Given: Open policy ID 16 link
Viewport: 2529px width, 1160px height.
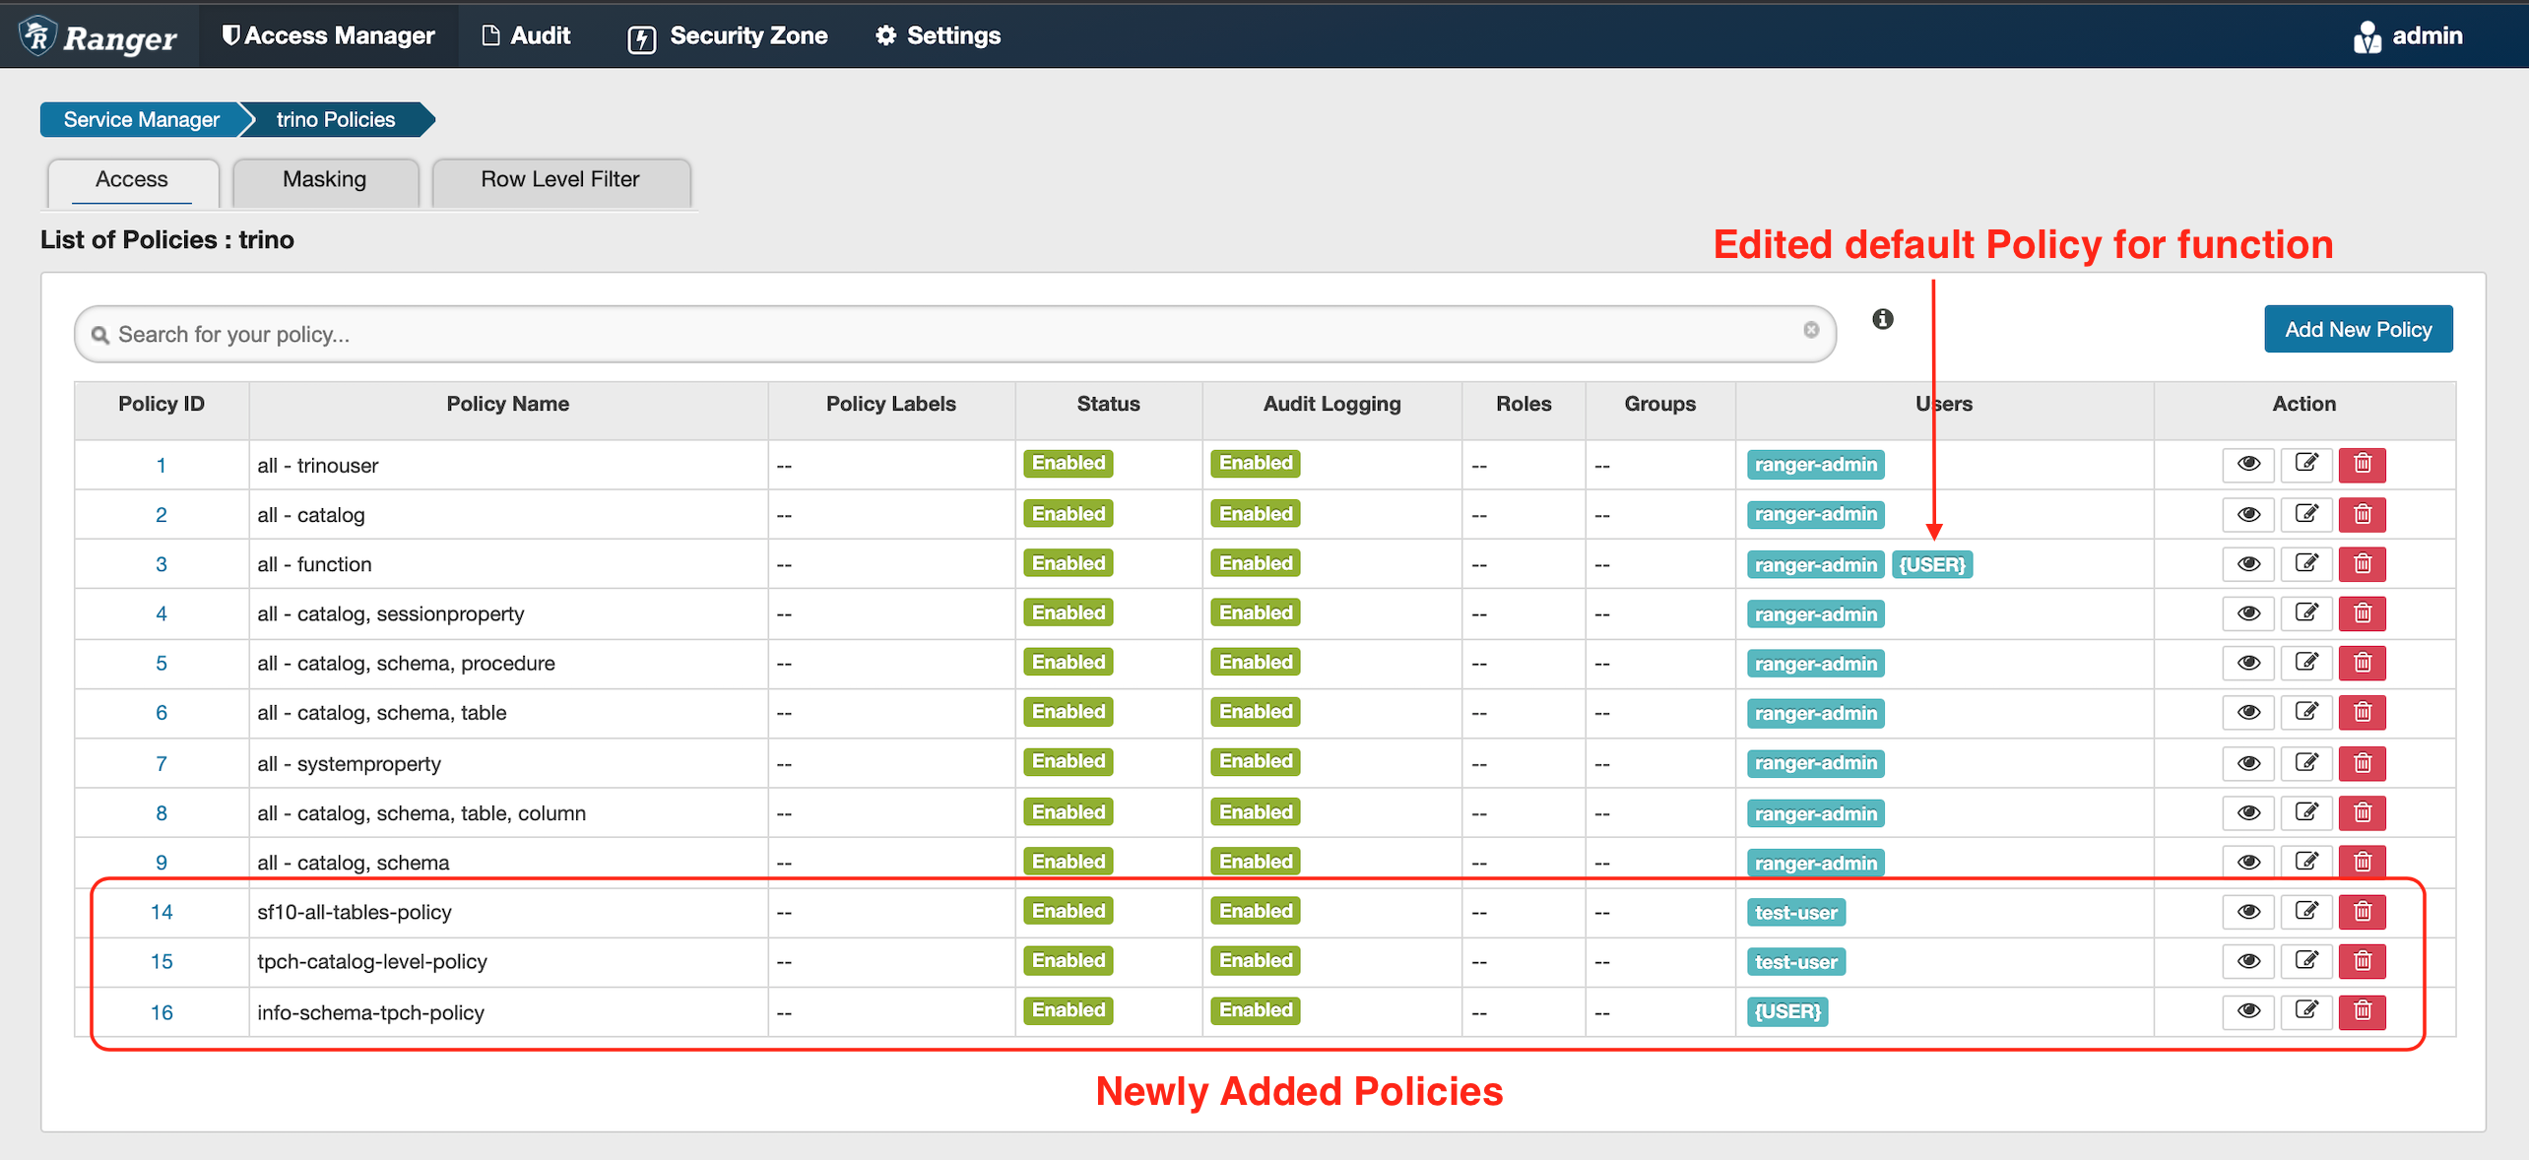Looking at the screenshot, I should (162, 1012).
